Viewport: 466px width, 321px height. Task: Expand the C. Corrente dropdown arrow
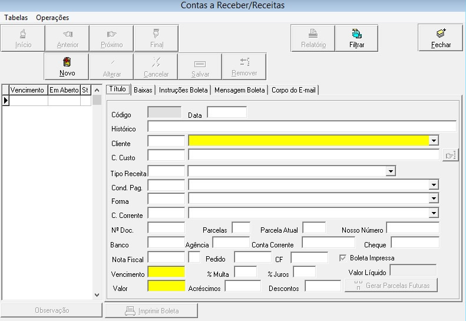coord(434,213)
